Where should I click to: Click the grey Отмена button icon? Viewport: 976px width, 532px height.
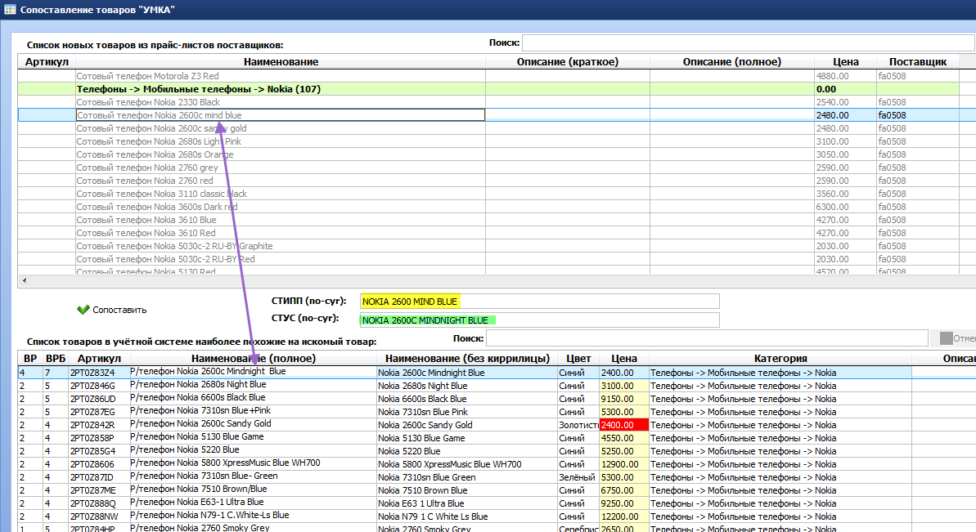click(946, 338)
